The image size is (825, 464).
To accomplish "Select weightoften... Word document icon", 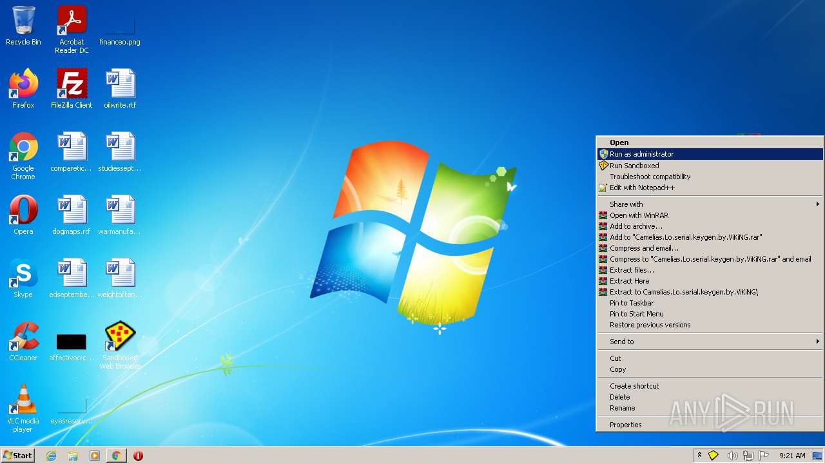I will 120,278.
